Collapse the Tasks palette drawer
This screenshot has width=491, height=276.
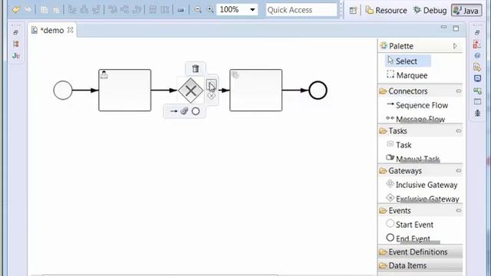click(394, 131)
